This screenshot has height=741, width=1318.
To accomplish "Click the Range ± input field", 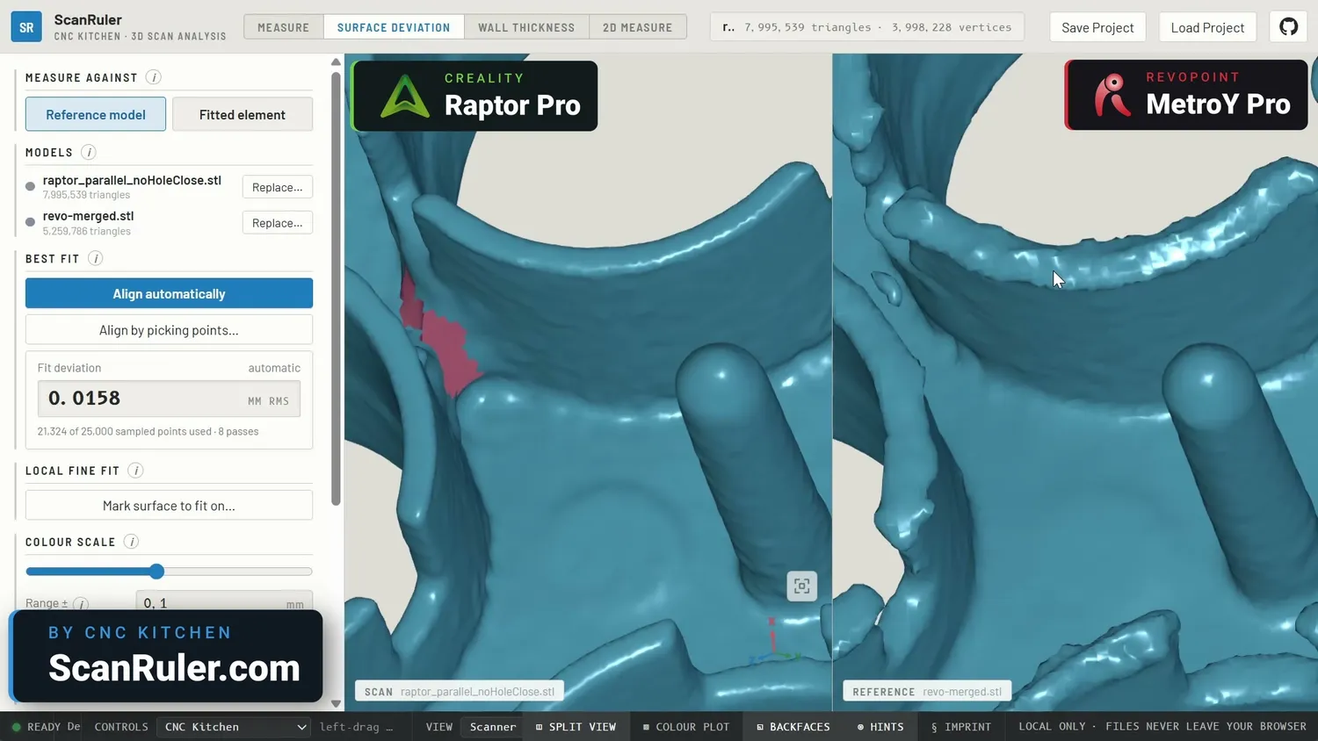I will [224, 602].
